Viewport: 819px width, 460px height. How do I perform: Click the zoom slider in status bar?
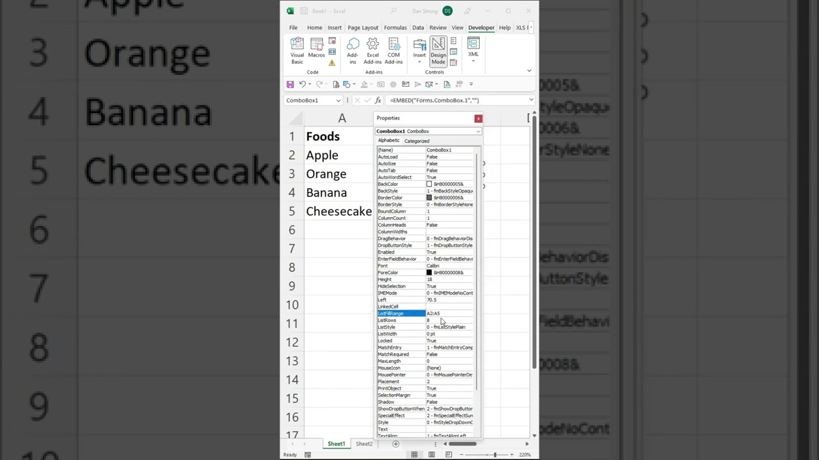[495, 455]
